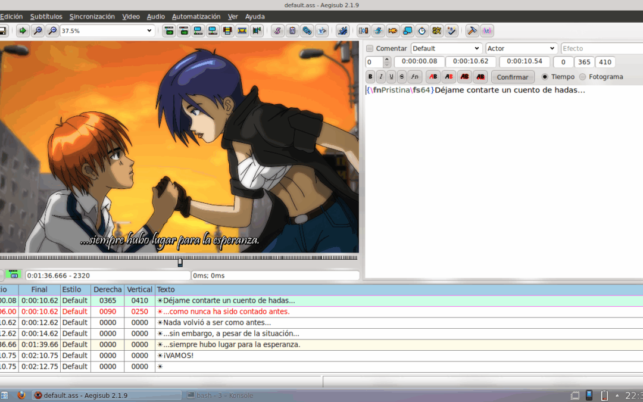Select row 'Nada volvió a ser como antes...'

pyautogui.click(x=321, y=323)
